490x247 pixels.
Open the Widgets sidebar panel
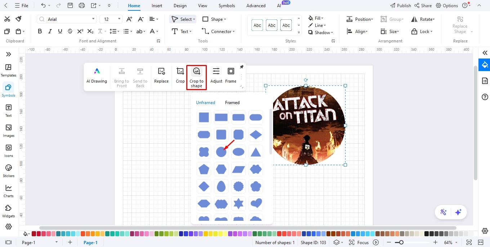[x=9, y=211]
